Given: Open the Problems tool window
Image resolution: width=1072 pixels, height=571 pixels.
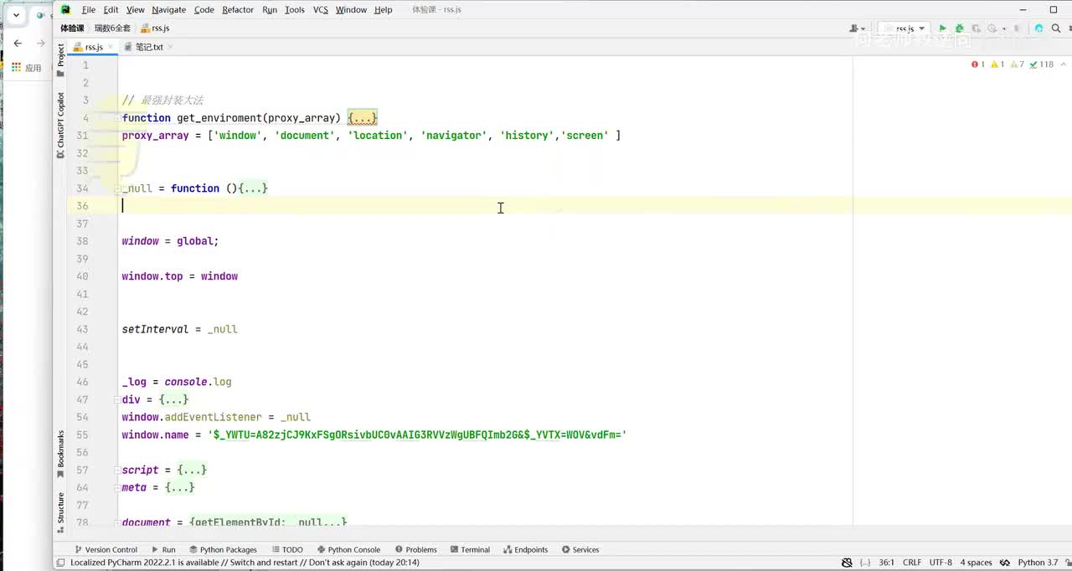Looking at the screenshot, I should (416, 549).
